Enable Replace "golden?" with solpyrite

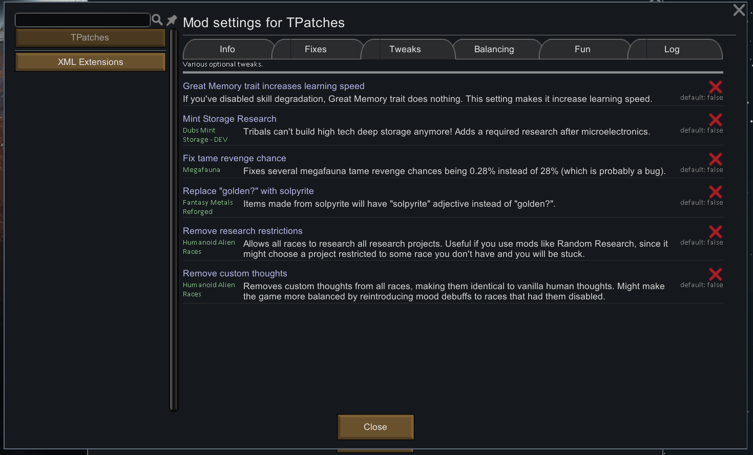[715, 192]
